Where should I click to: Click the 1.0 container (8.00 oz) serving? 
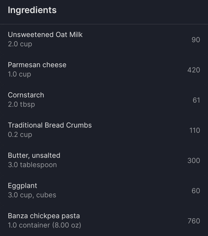click(x=45, y=225)
